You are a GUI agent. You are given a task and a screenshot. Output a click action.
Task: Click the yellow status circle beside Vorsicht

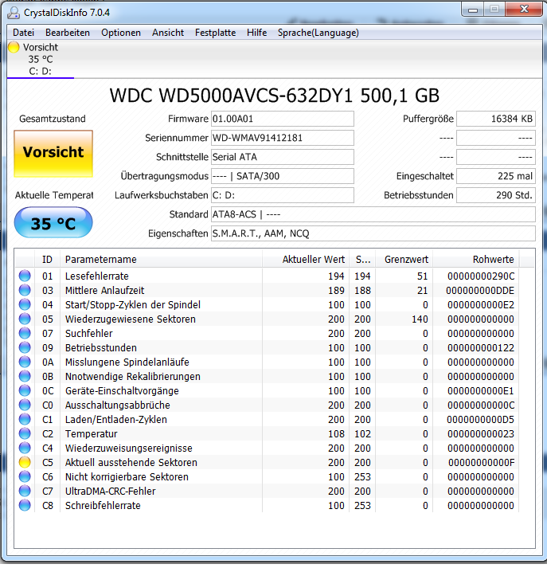14,47
